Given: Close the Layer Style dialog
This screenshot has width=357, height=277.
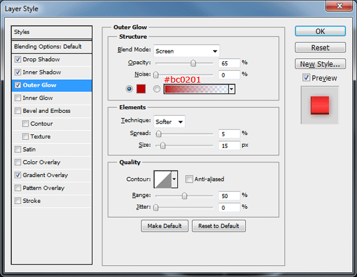Looking at the screenshot, I should (x=340, y=6).
